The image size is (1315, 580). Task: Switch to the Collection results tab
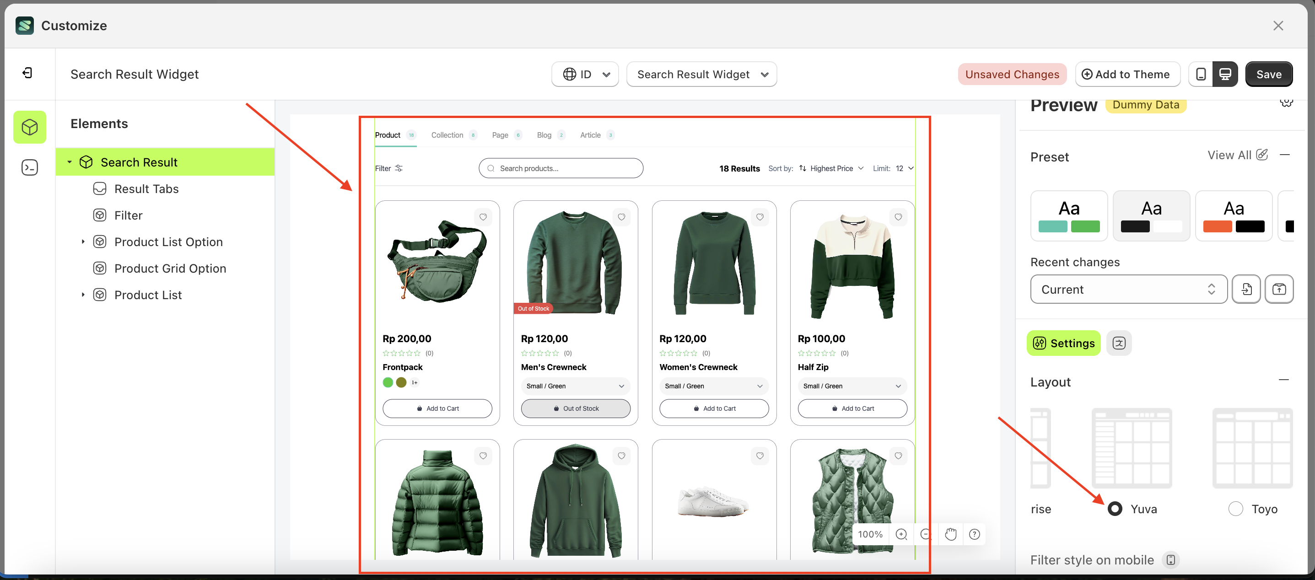447,135
